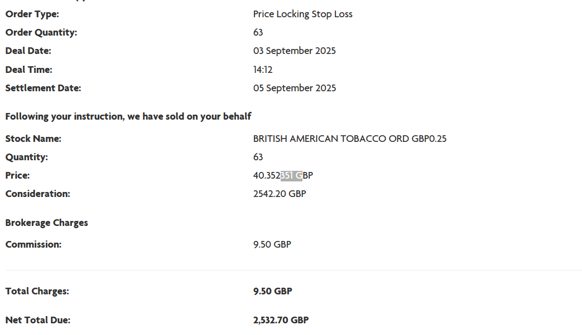Click the "Stock Name:" label

tap(33, 139)
